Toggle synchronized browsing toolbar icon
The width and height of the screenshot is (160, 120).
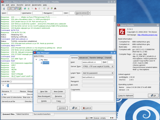[52, 9]
